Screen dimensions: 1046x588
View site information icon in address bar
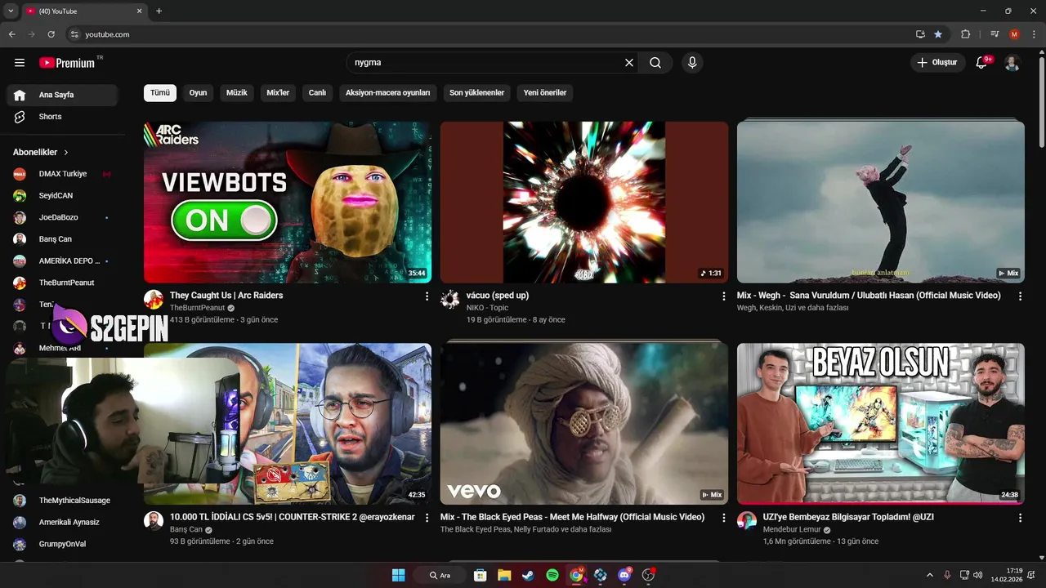(74, 34)
